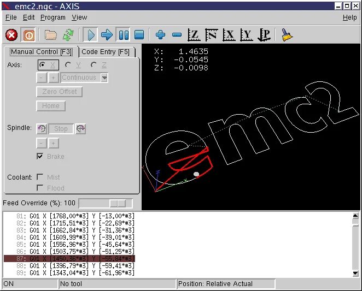Select Y axis radio button
362x291 pixels.
73,65
